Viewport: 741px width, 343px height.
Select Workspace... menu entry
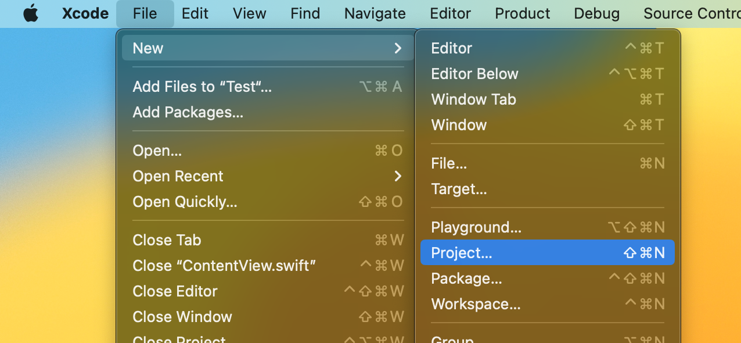(476, 304)
